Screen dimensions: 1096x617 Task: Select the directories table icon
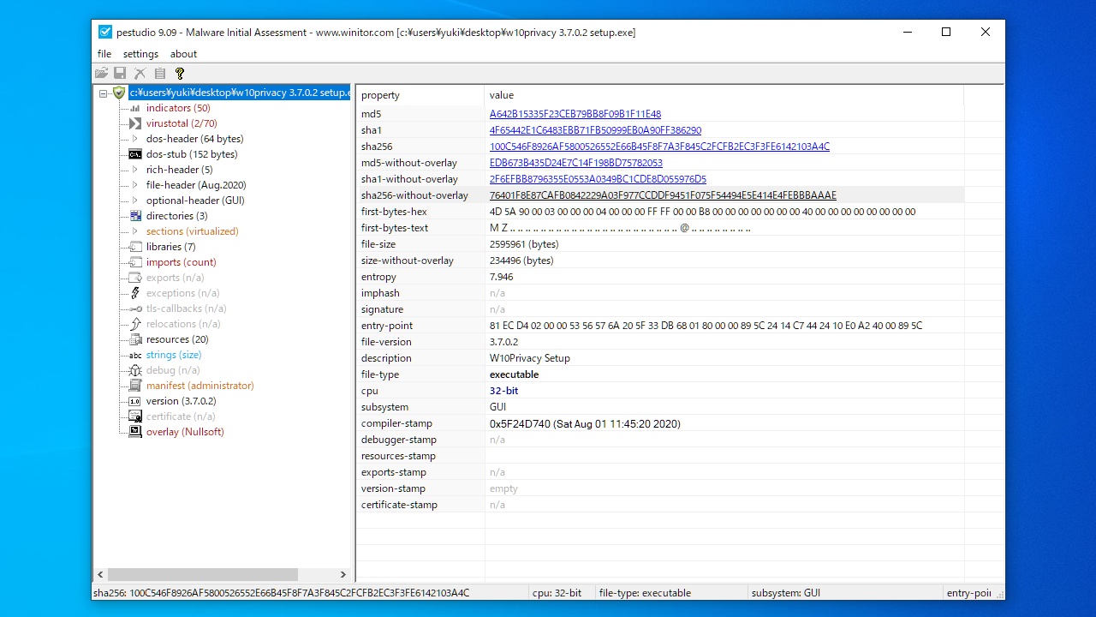coord(135,216)
